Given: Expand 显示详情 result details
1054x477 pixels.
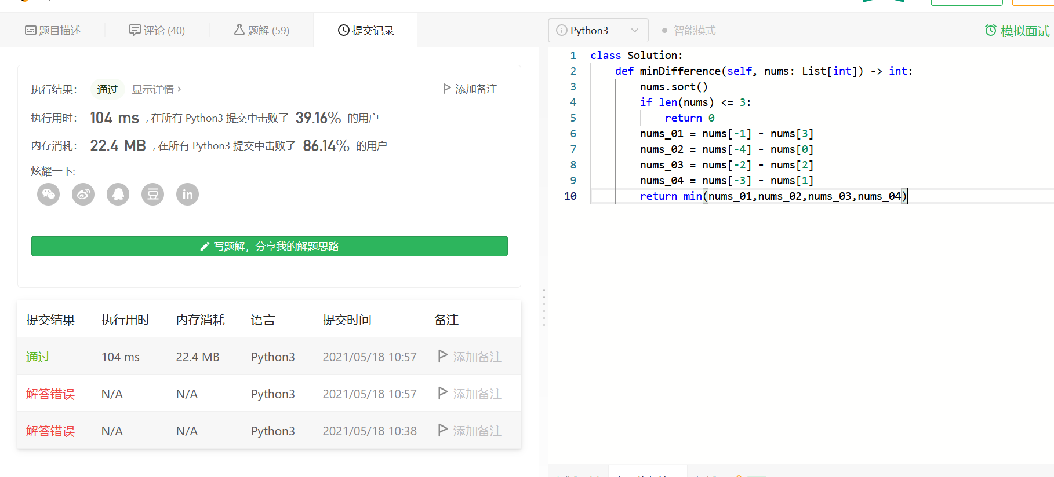Looking at the screenshot, I should (157, 89).
